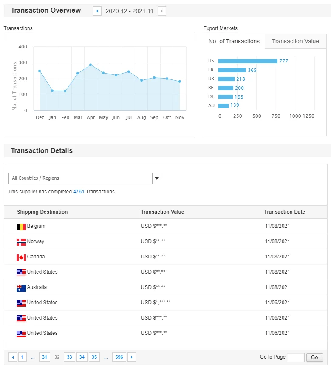Click the USD $*,***.** transaction value
The width and height of the screenshot is (331, 371).
pos(156,303)
